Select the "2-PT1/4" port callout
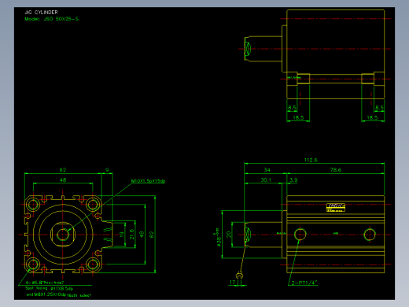The image size is (409, 307). [304, 283]
